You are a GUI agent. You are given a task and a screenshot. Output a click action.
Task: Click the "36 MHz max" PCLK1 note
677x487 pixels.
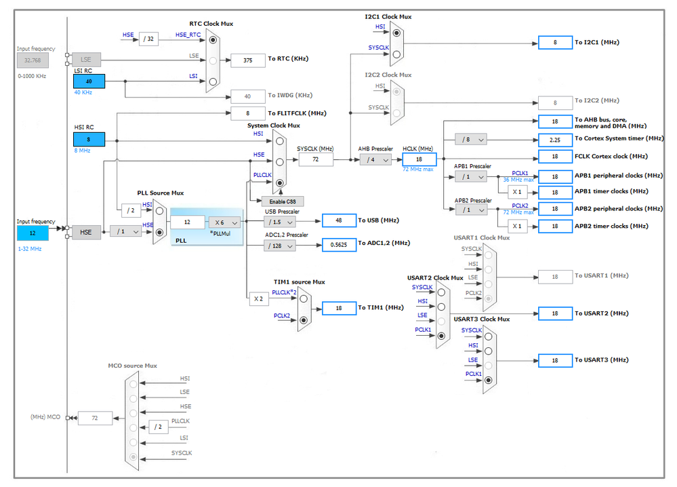(x=518, y=180)
